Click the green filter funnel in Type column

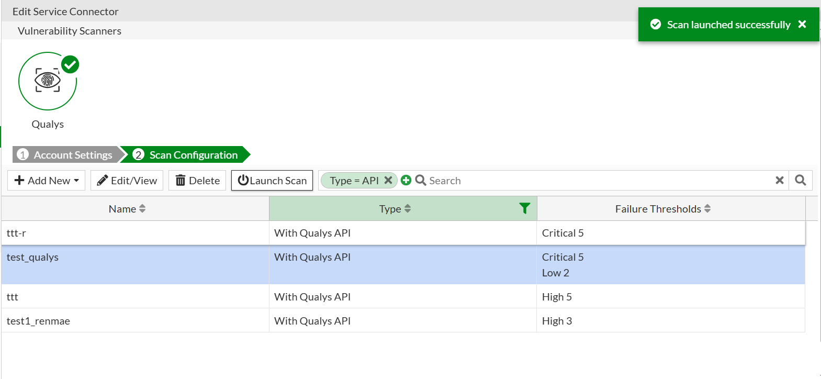tap(524, 208)
